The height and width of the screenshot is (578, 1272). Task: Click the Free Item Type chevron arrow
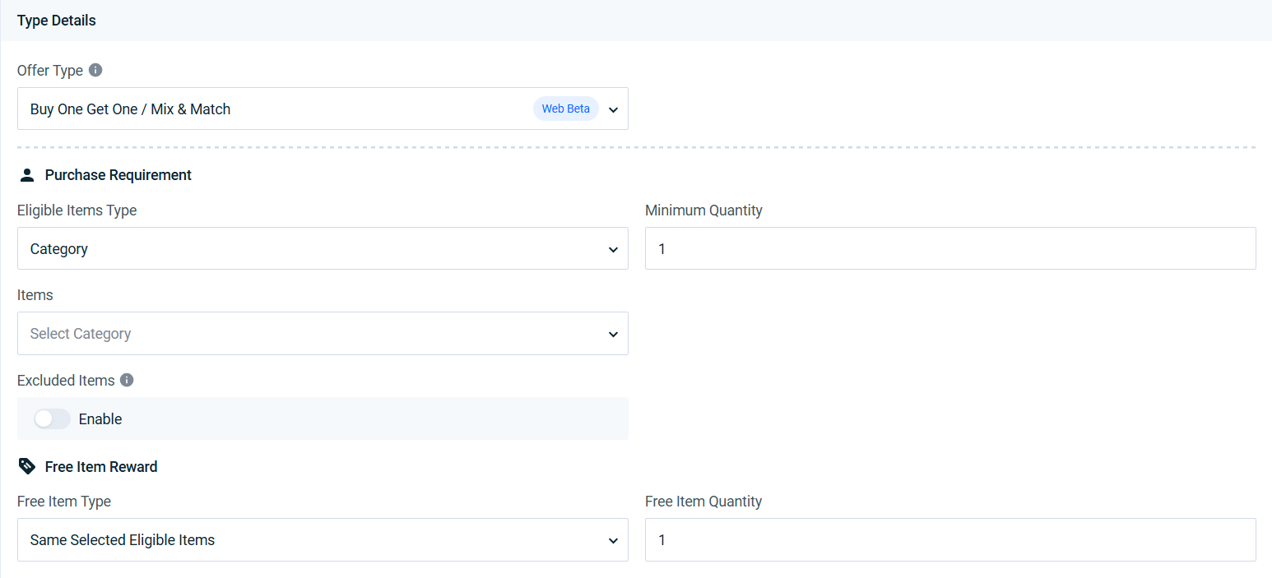point(613,540)
